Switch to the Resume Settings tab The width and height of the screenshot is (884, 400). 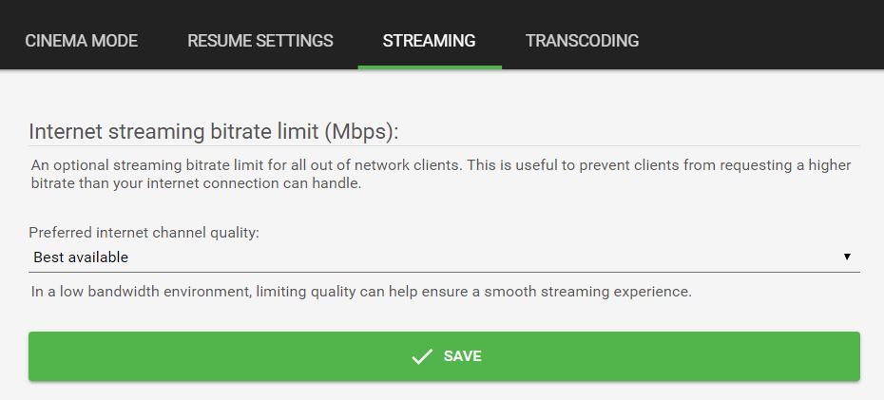pyautogui.click(x=260, y=41)
